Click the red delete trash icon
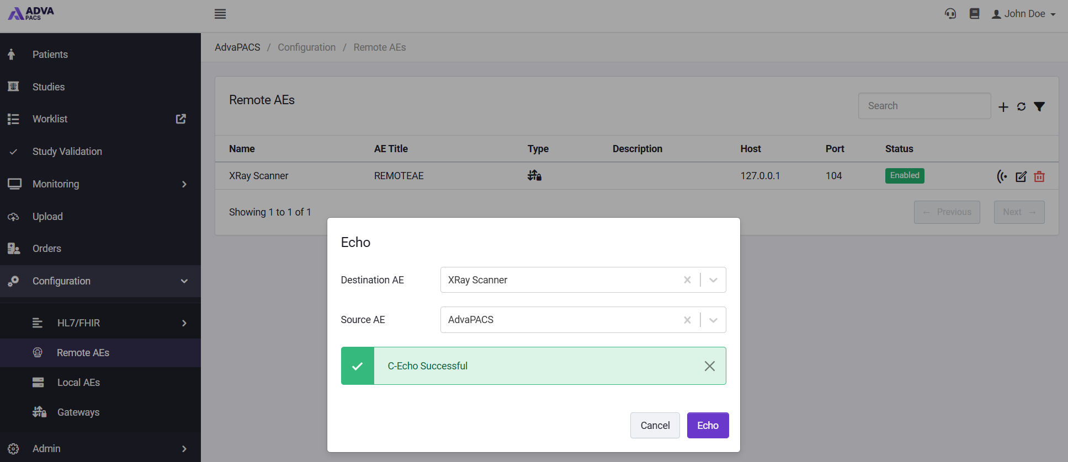The image size is (1068, 462). pyautogui.click(x=1039, y=176)
